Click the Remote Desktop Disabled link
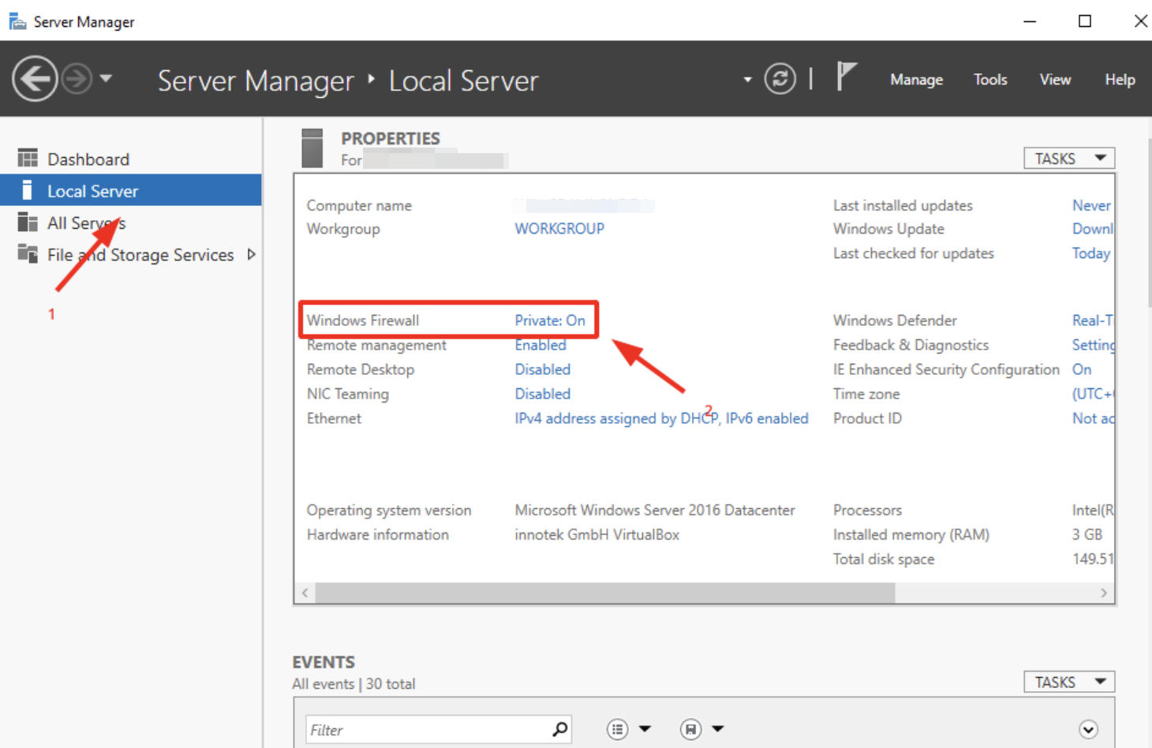Image resolution: width=1152 pixels, height=748 pixels. coord(542,369)
